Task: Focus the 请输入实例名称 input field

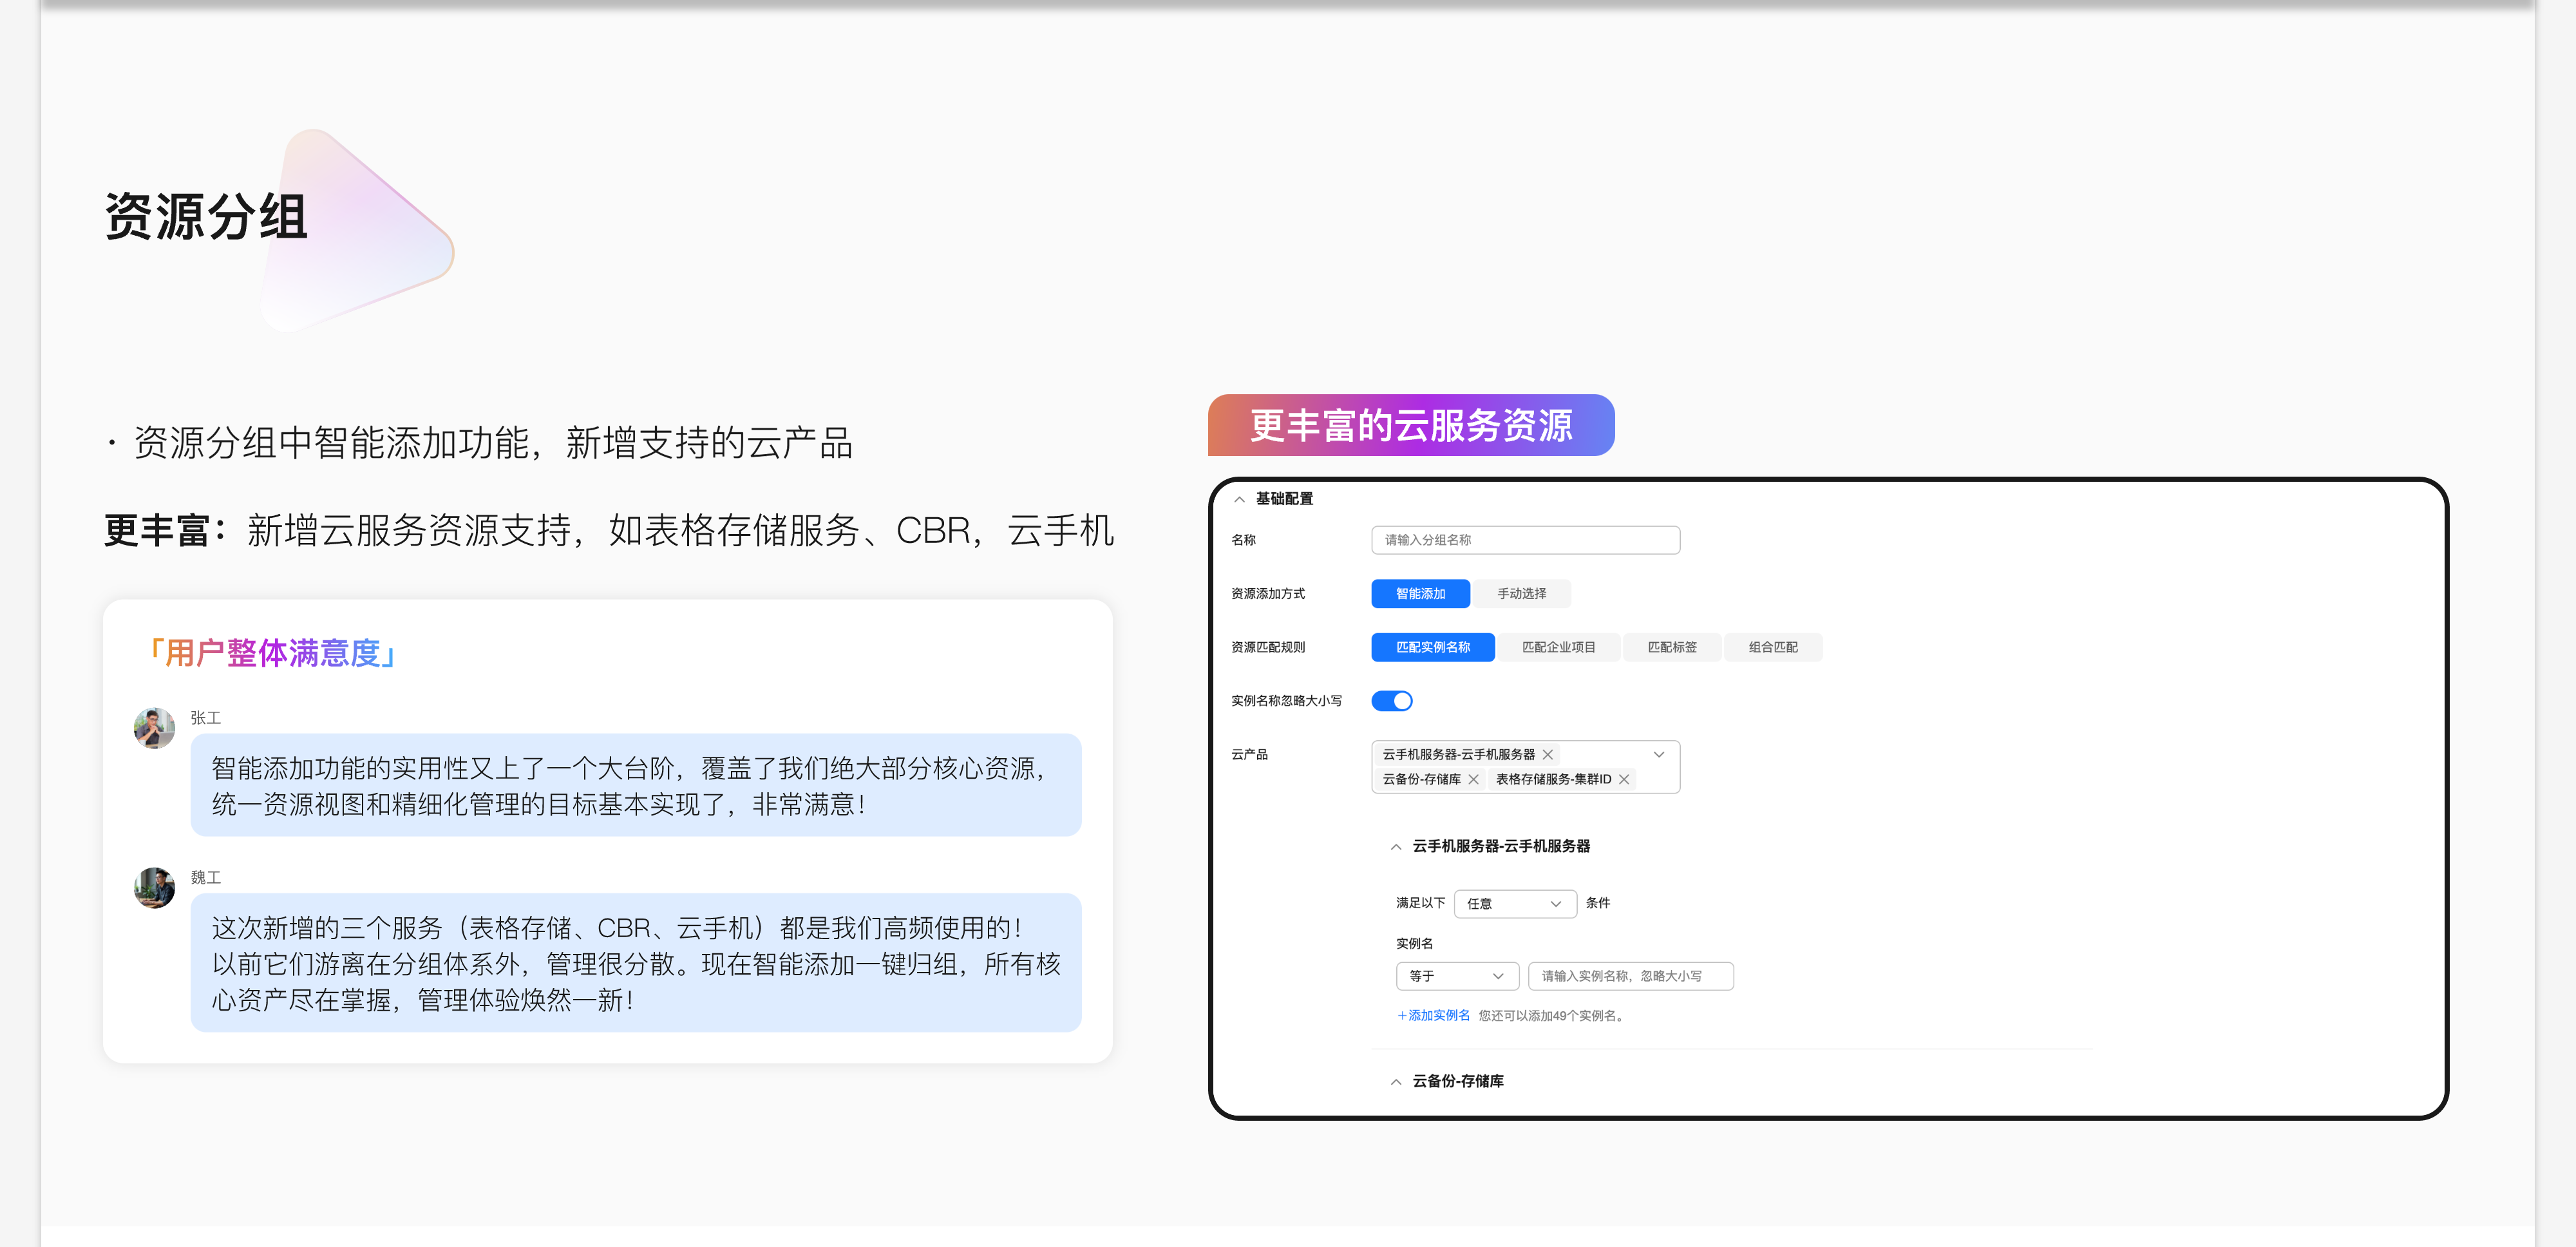Action: click(x=1630, y=976)
